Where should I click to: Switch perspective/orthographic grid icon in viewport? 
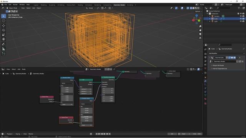200,38
